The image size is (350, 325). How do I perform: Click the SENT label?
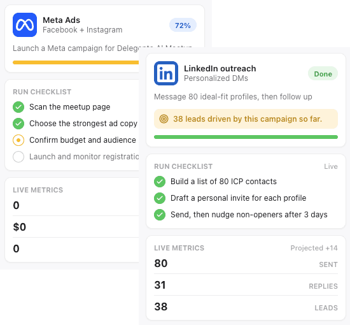(x=328, y=264)
